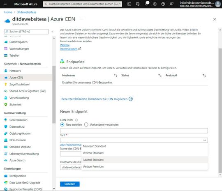Open the Alle Preisinformationen link

[71, 145]
